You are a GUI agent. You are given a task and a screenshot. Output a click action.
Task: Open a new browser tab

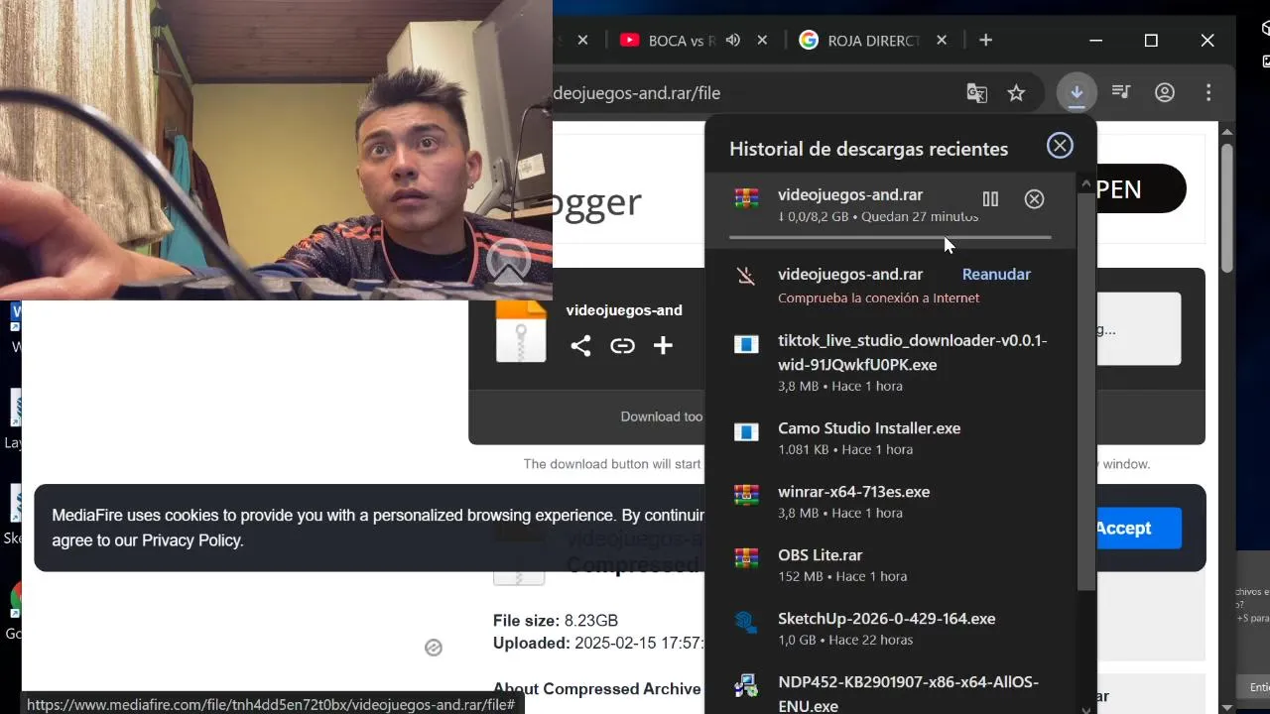[985, 41]
